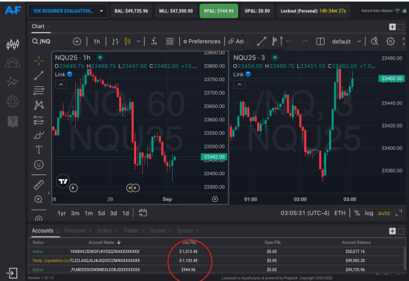Select the Chart tab
The height and width of the screenshot is (281, 409).
pos(38,26)
